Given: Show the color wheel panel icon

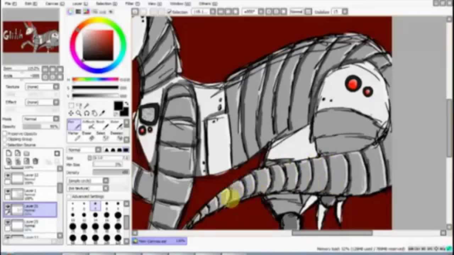Looking at the screenshot, I should tap(71, 12).
